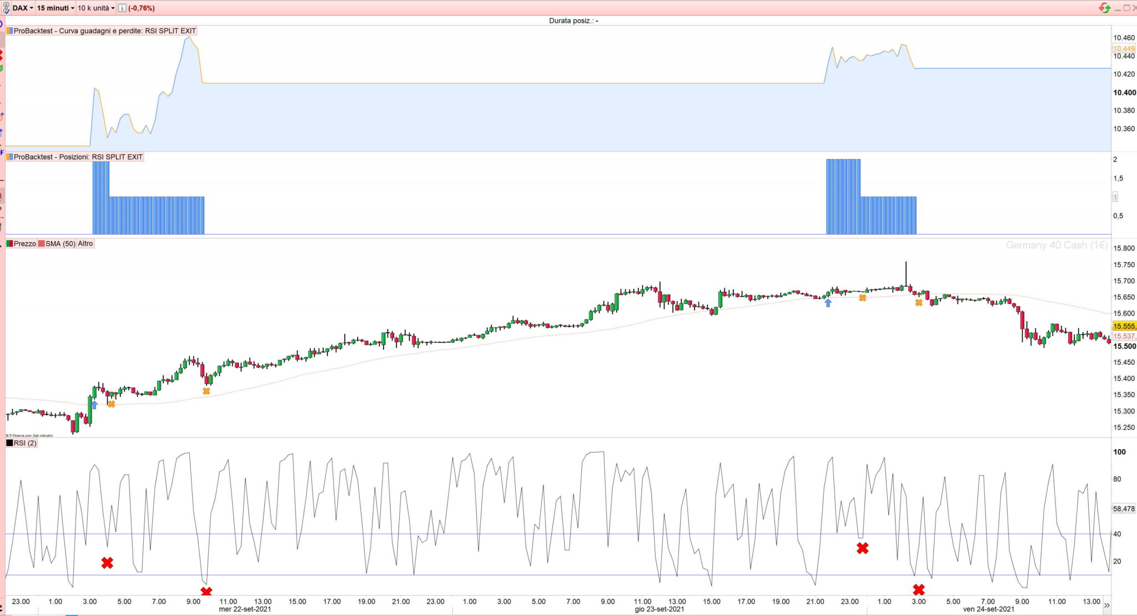This screenshot has height=616, width=1137.
Task: Click the yellow 15.555 current price tag
Action: tap(1124, 327)
